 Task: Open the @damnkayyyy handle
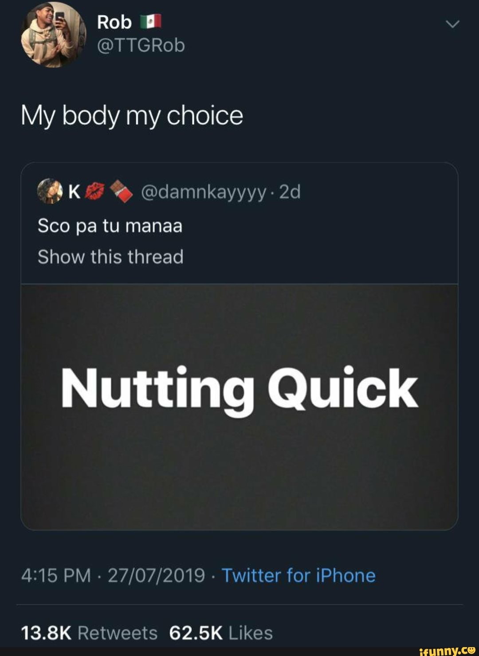coord(204,193)
